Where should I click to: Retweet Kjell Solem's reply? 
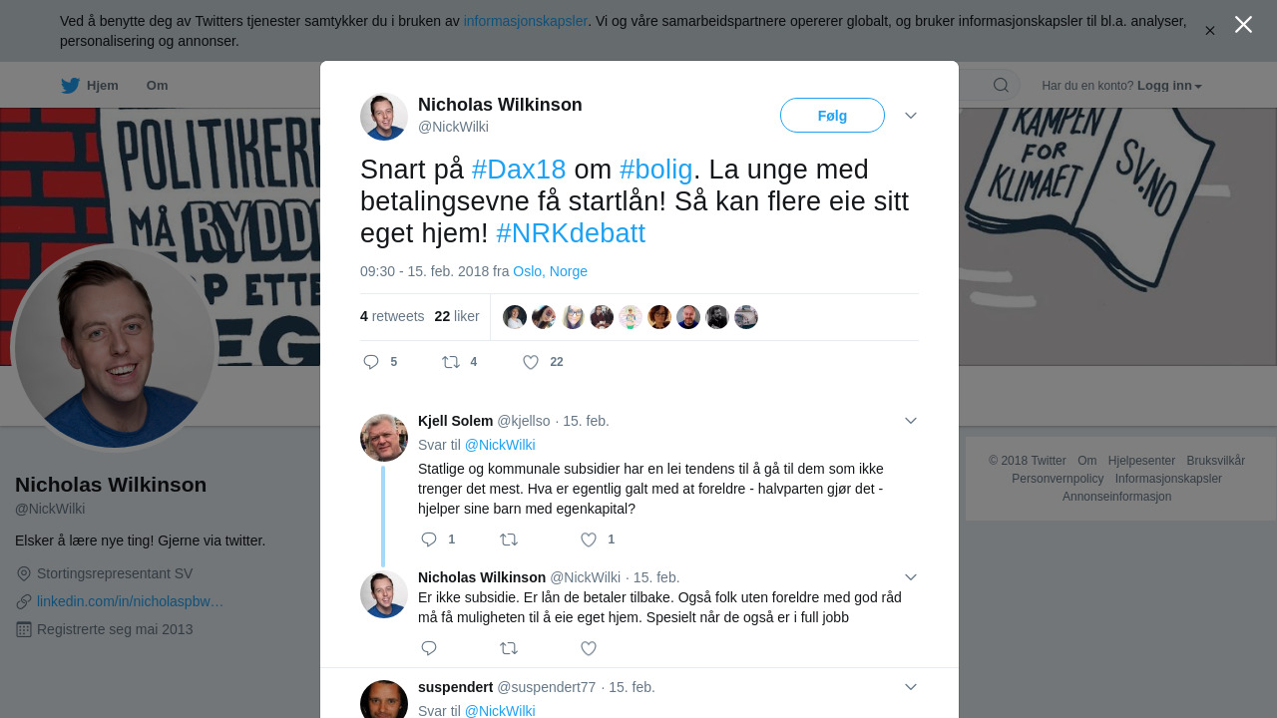tap(509, 539)
